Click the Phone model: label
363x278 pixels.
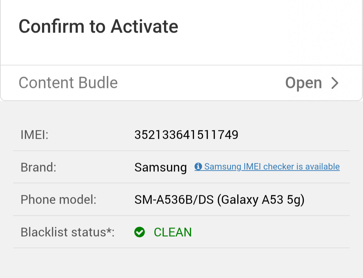(x=58, y=200)
